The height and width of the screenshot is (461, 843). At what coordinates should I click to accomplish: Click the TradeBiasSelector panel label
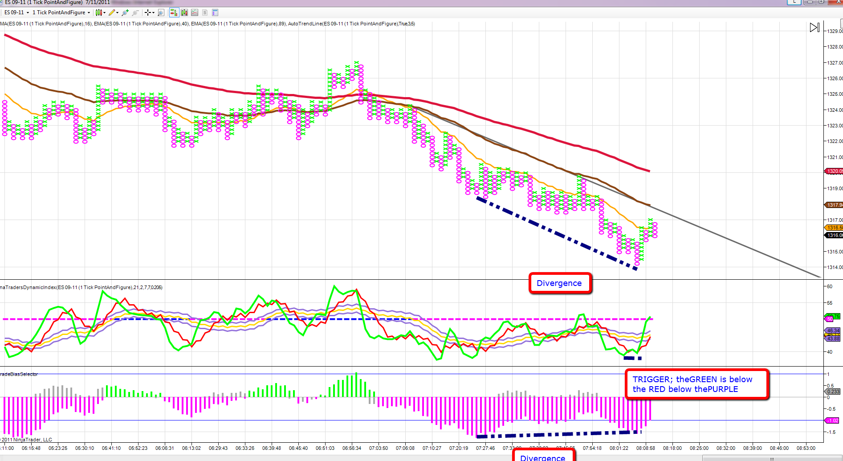19,374
